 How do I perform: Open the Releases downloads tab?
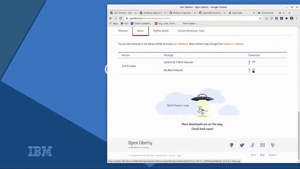123,31
